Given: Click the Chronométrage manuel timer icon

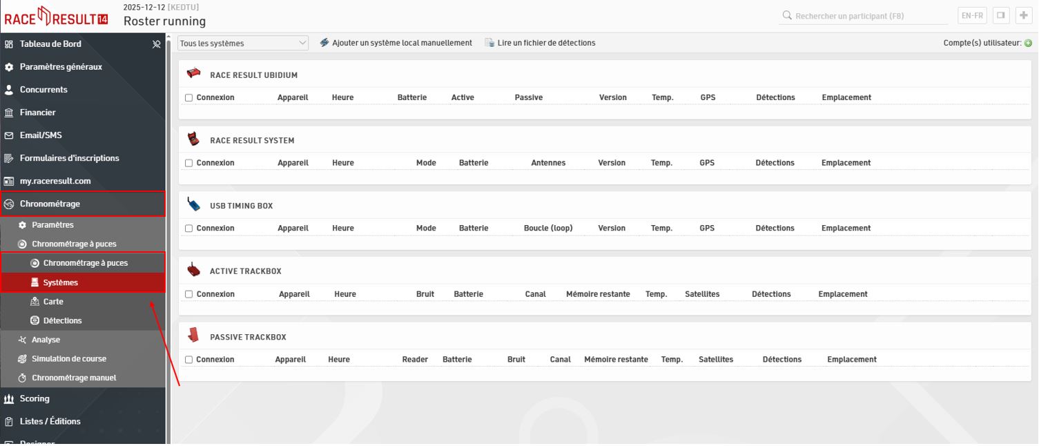Looking at the screenshot, I should pos(23,378).
